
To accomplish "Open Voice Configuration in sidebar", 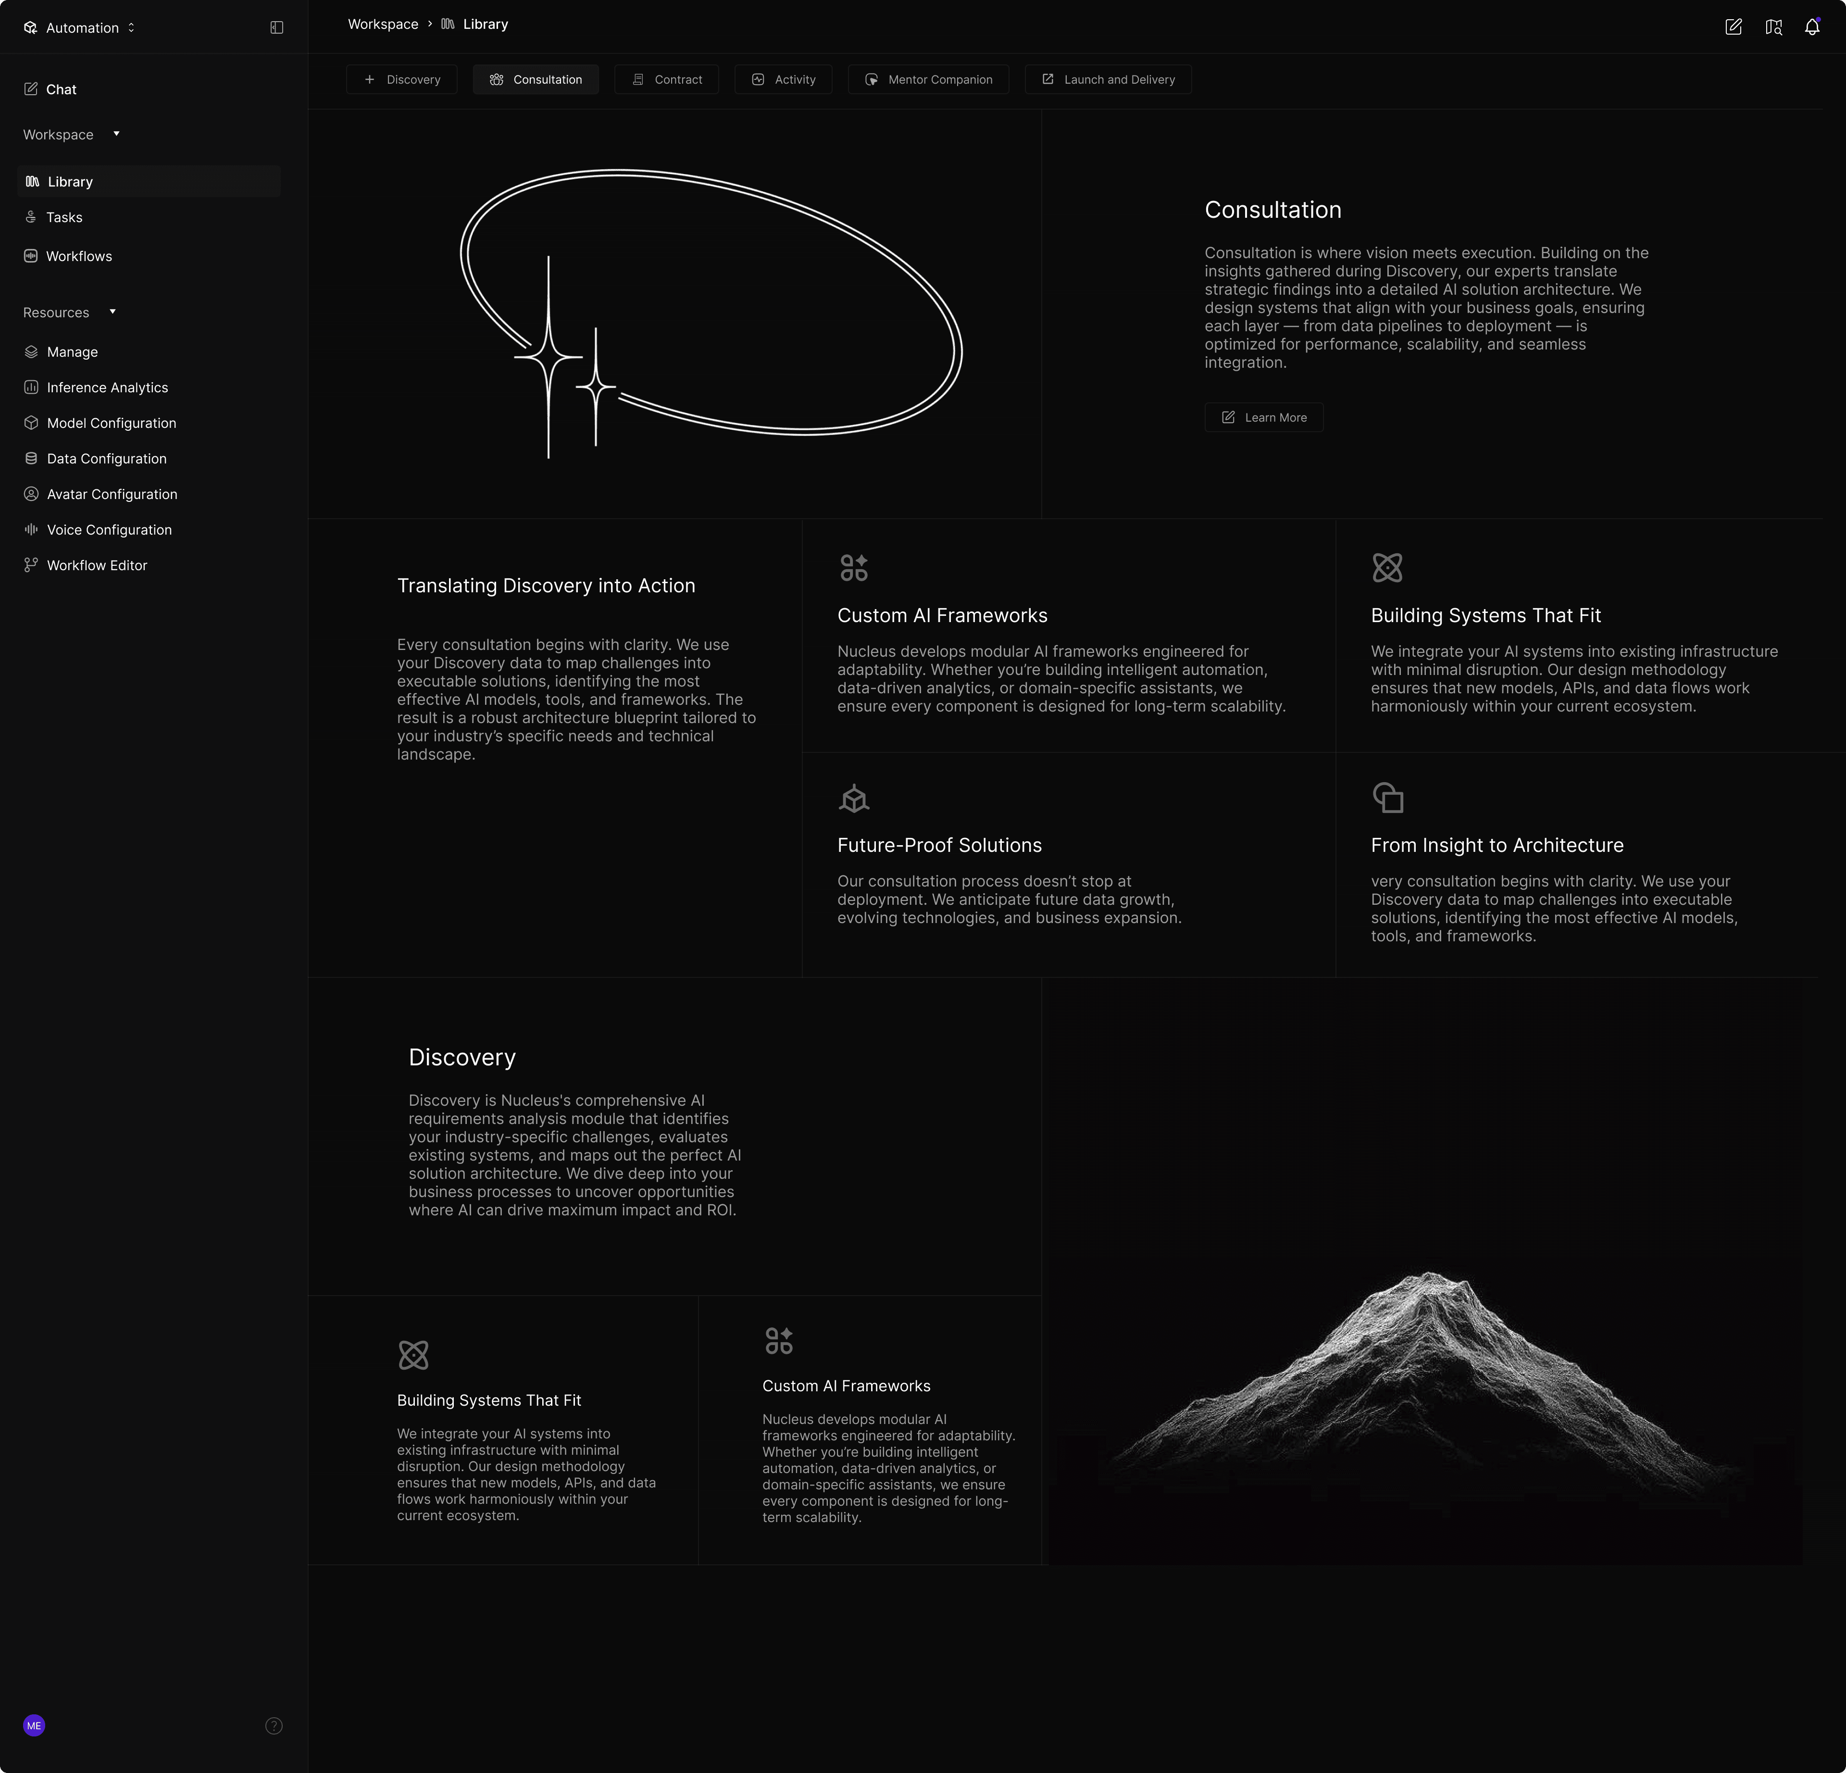I will [108, 529].
